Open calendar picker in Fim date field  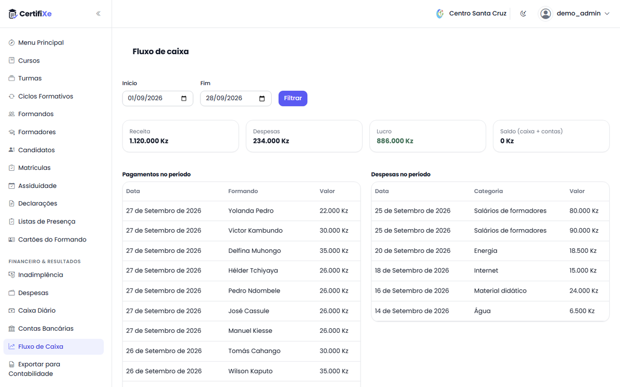click(x=262, y=99)
